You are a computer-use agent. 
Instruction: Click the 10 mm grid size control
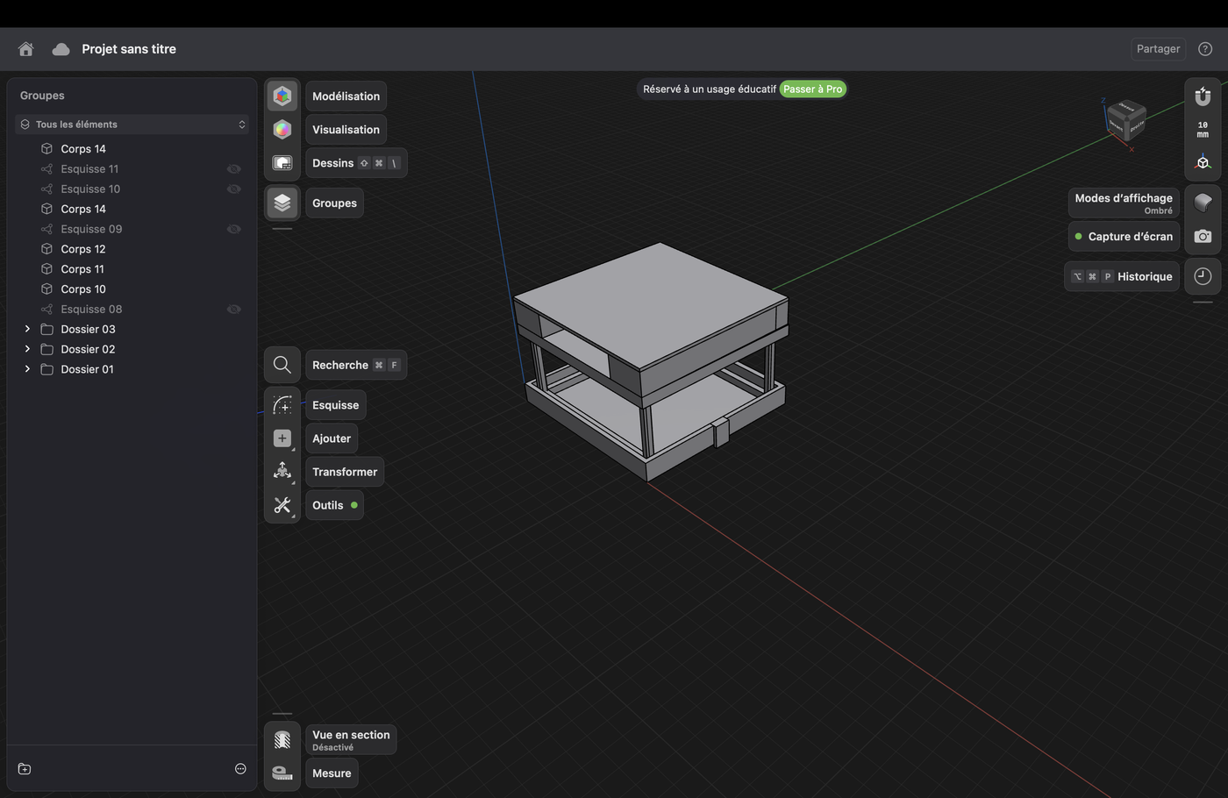pyautogui.click(x=1203, y=130)
